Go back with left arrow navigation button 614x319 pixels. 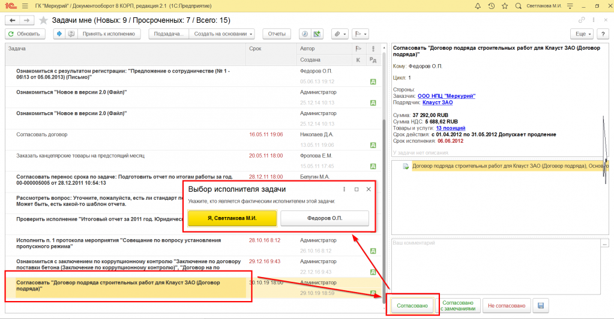(13, 20)
